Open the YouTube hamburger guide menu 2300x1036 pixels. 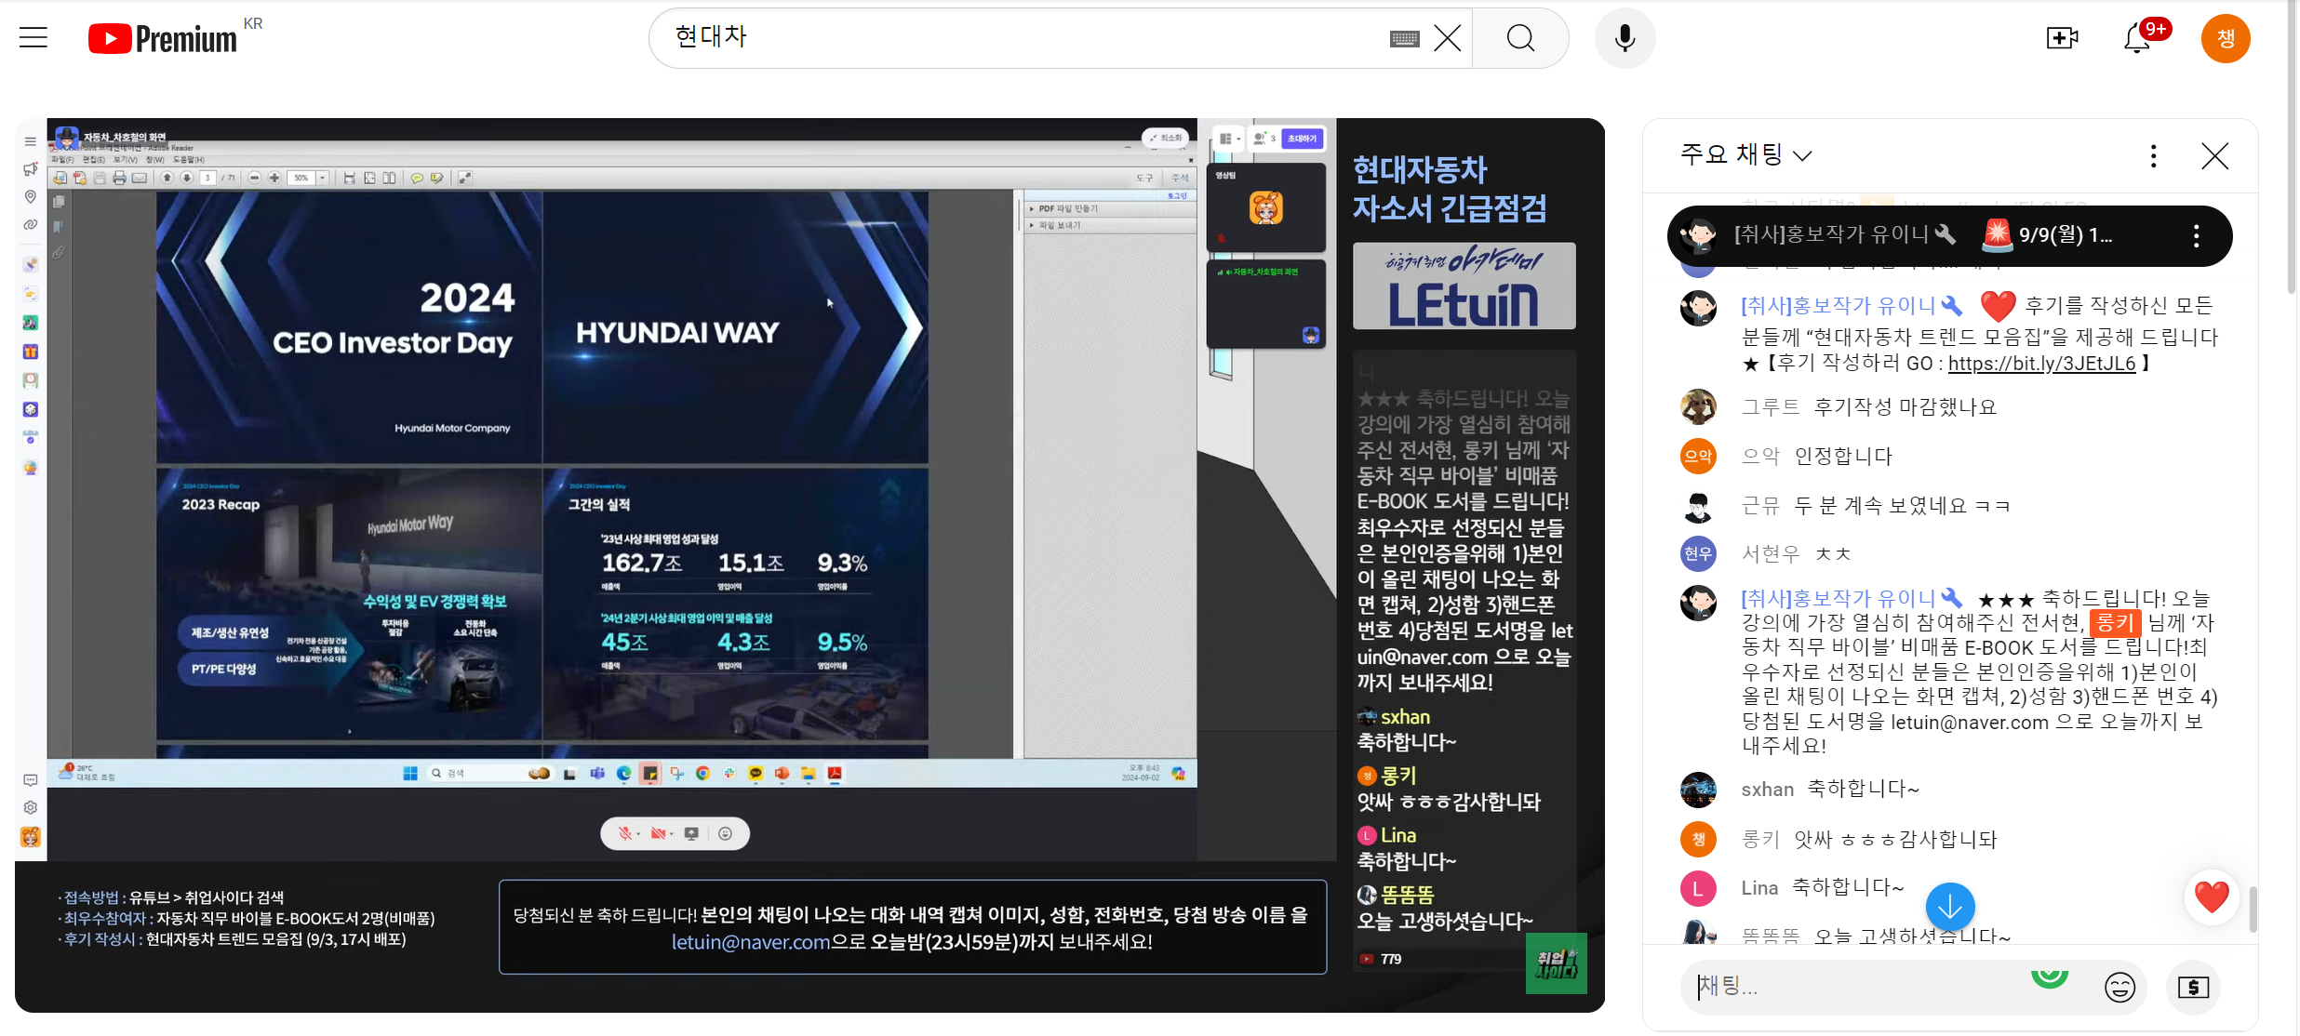point(33,38)
